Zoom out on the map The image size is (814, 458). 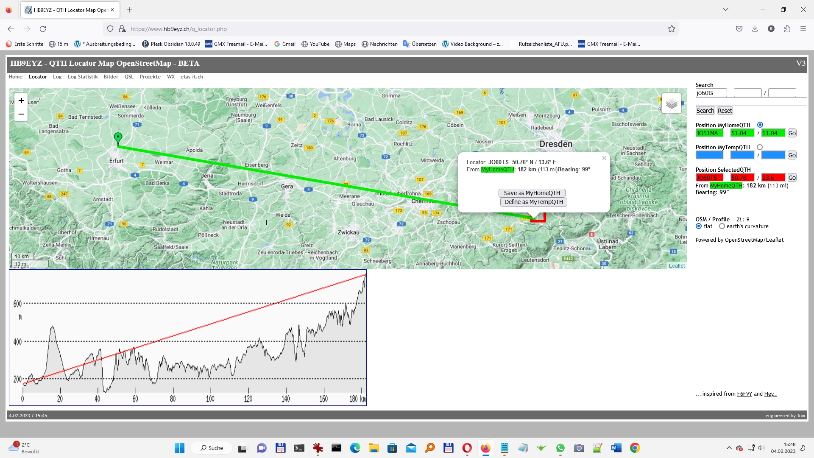21,114
